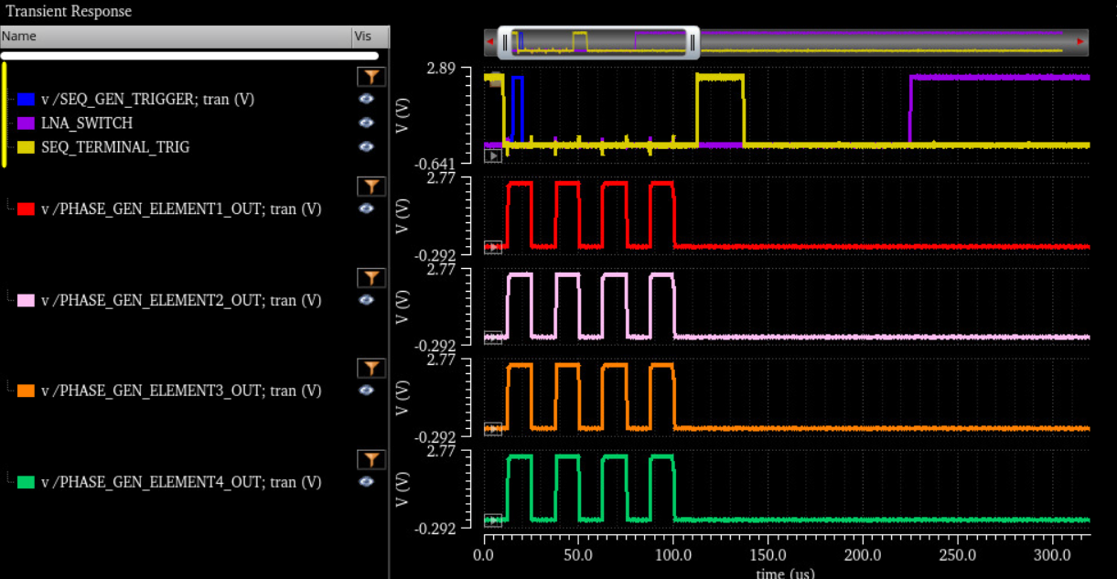This screenshot has height=579, width=1117.
Task: Expand the strip control on the green waveform panel
Action: click(x=492, y=520)
